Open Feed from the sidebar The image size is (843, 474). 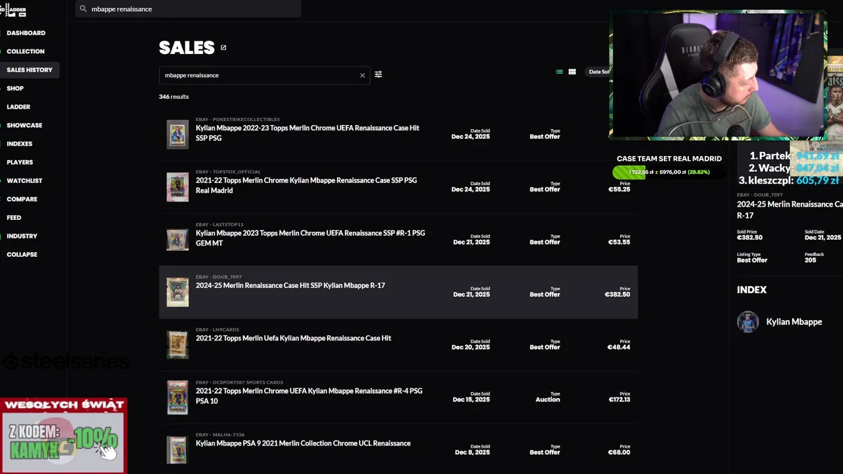coord(14,217)
